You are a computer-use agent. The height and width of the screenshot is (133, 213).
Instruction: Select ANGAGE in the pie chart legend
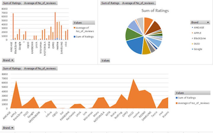tap(199, 28)
